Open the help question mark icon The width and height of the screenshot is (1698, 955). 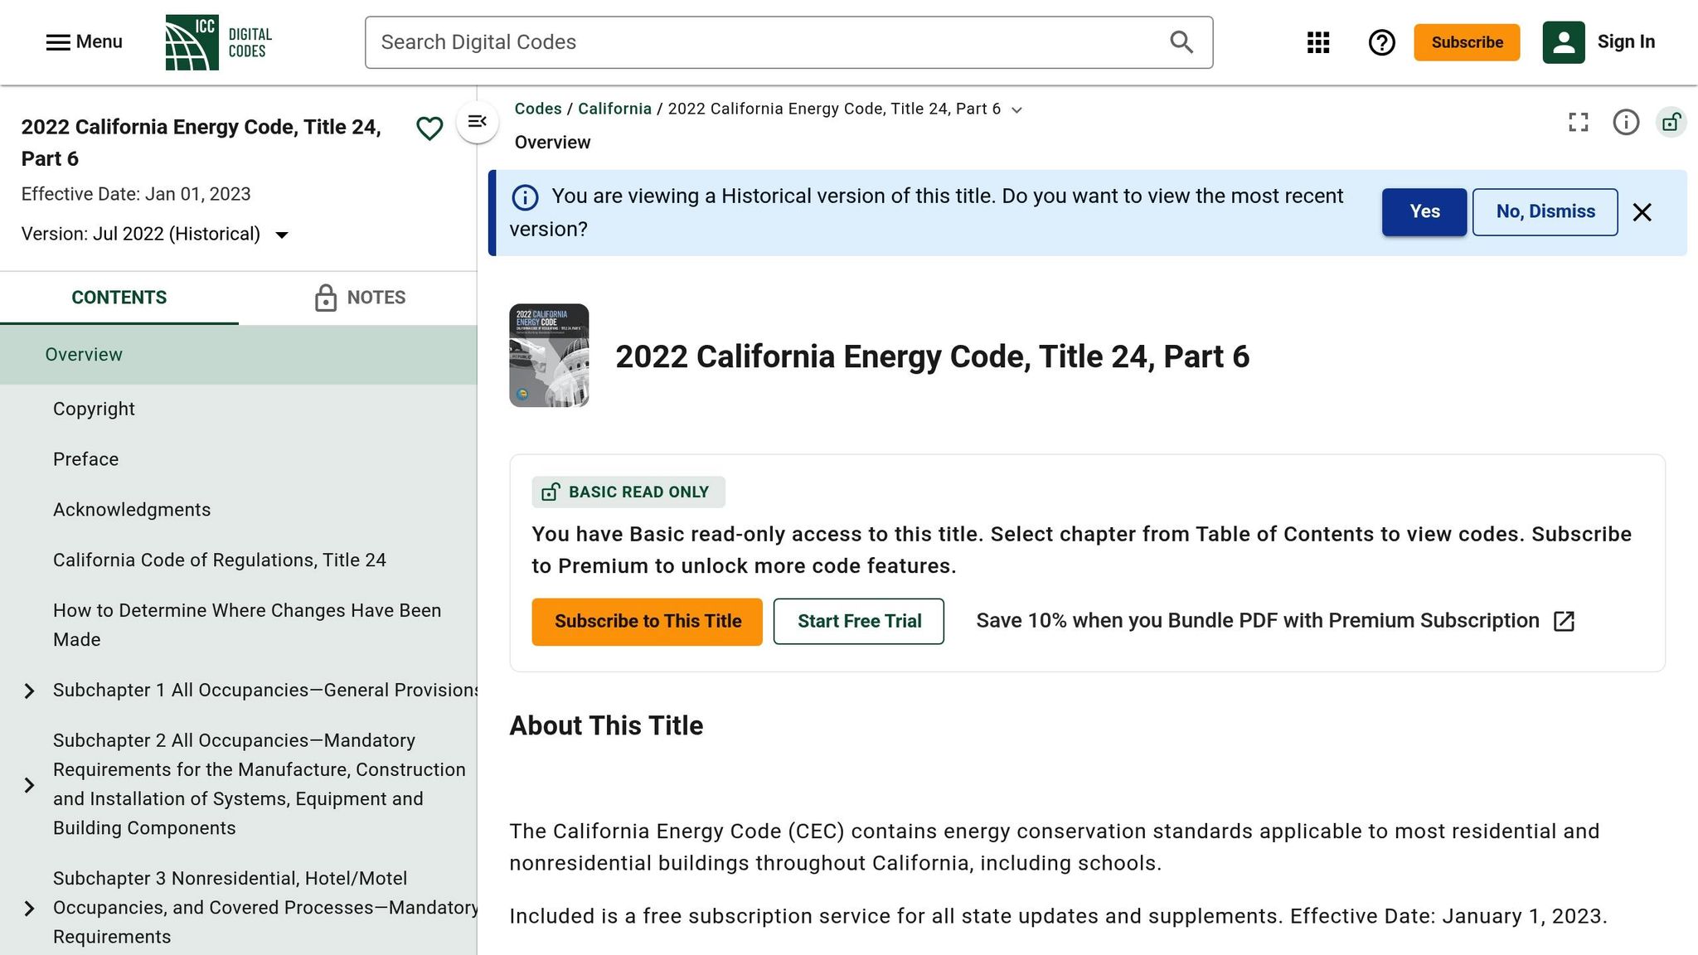point(1381,42)
